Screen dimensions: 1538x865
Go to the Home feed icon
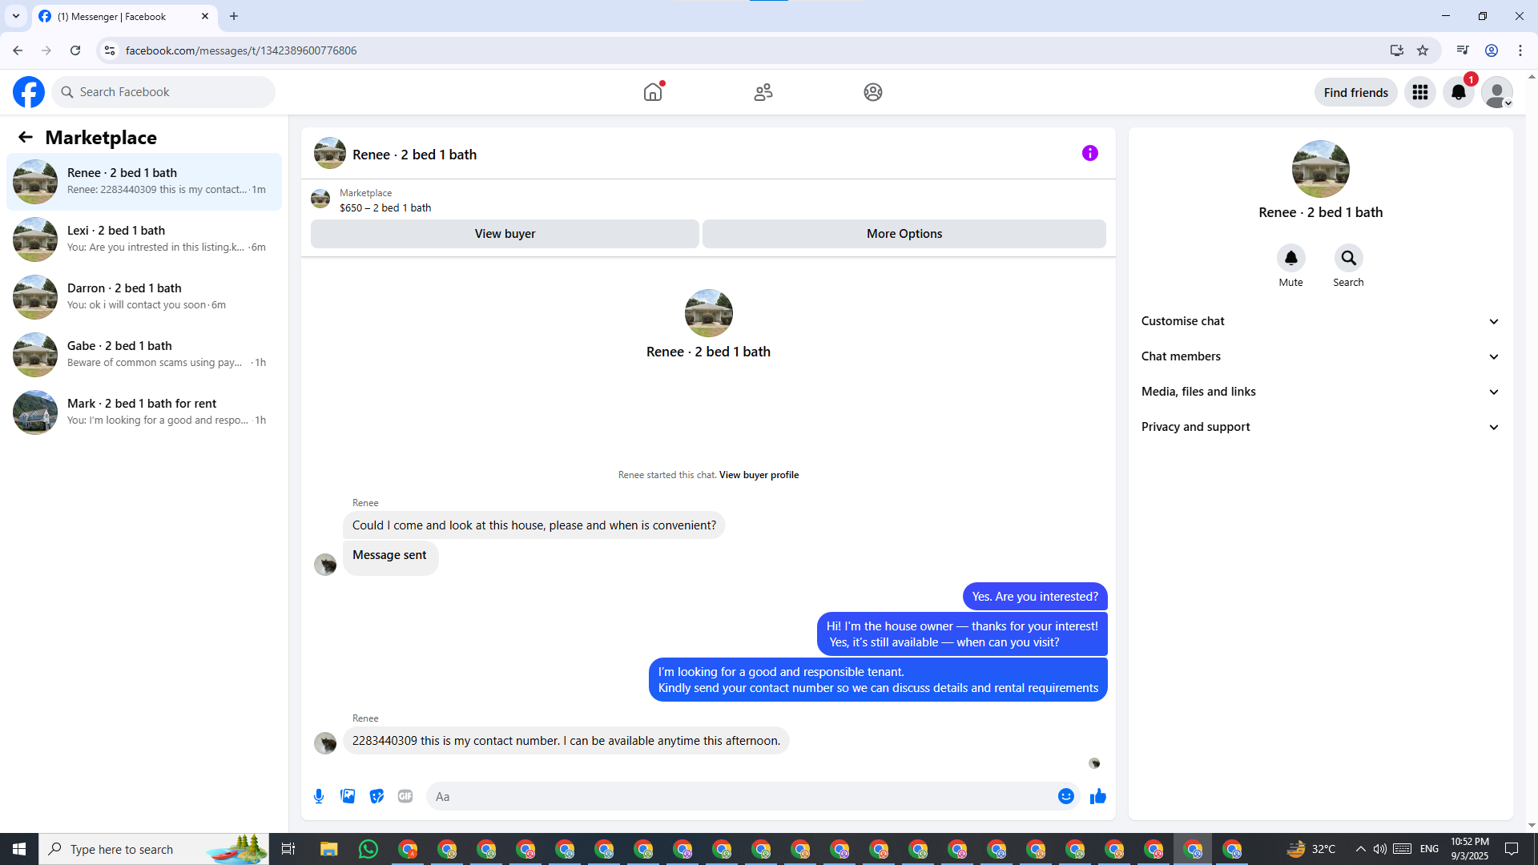click(x=653, y=92)
